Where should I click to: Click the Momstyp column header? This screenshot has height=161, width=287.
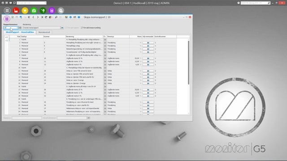pos(118,37)
